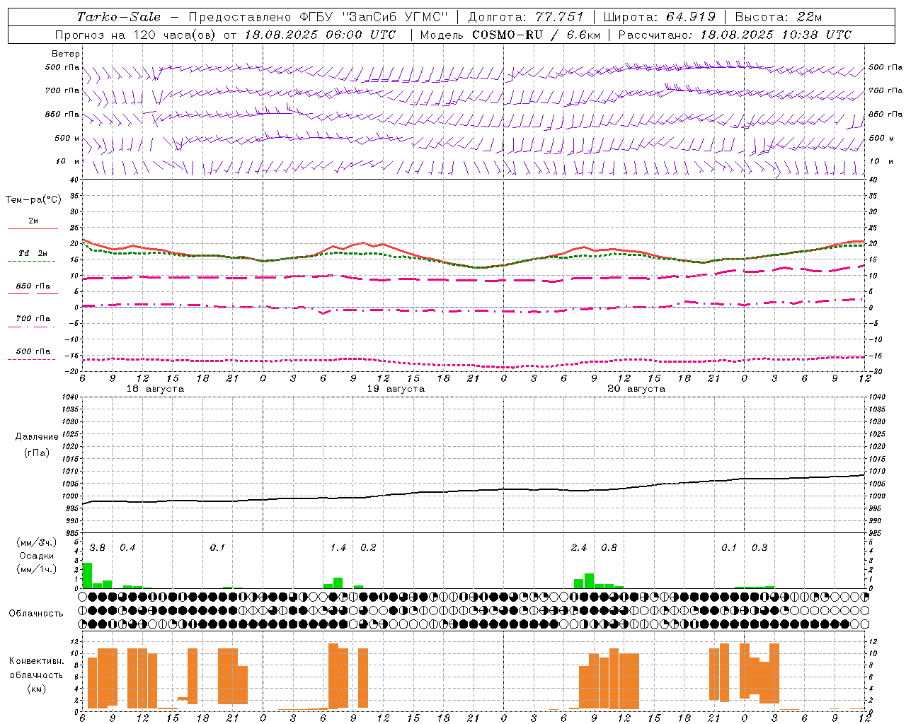
Task: Click the precipitation total 0.8
Action: click(x=609, y=548)
